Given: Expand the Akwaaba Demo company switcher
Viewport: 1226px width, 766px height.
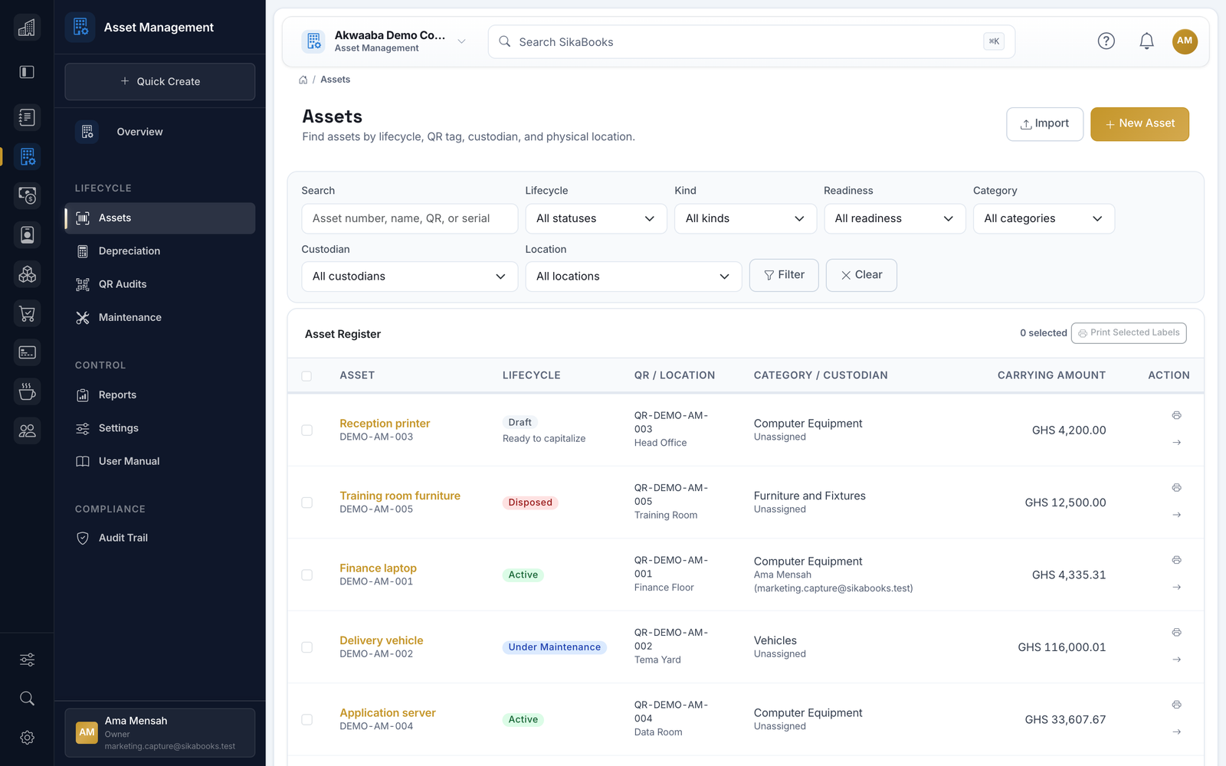Looking at the screenshot, I should point(385,41).
